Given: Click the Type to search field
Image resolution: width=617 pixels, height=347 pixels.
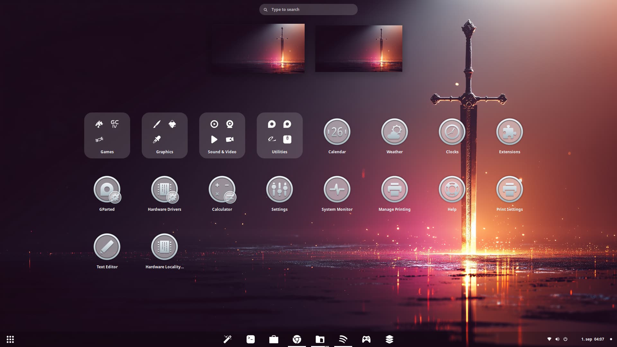Looking at the screenshot, I should click(x=308, y=10).
